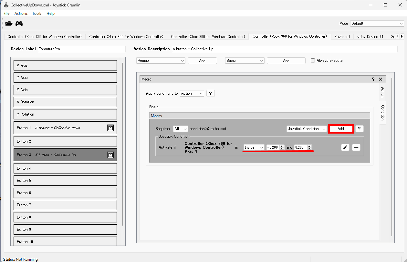This screenshot has height=262, width=407.
Task: Open the Inside comparison dropdown
Action: pyautogui.click(x=254, y=147)
